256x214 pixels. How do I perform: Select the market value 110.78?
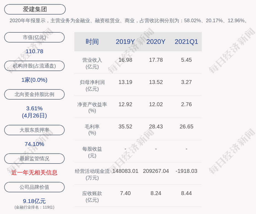34,51
